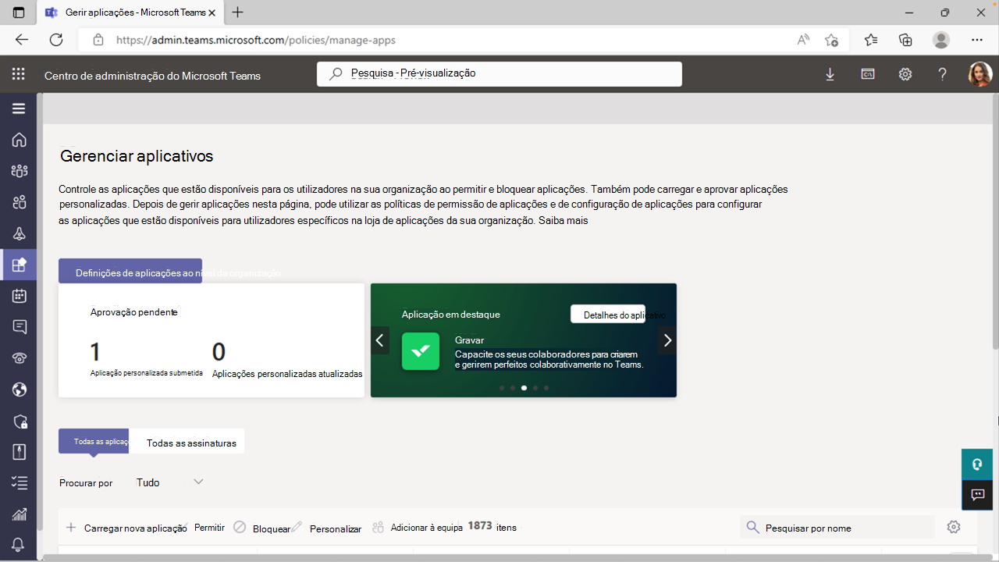Go to the Home dashboard icon
The width and height of the screenshot is (999, 562).
pyautogui.click(x=19, y=140)
